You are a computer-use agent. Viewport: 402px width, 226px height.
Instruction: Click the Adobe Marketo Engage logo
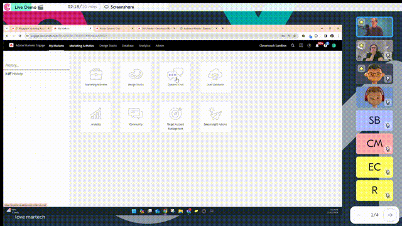coord(11,45)
